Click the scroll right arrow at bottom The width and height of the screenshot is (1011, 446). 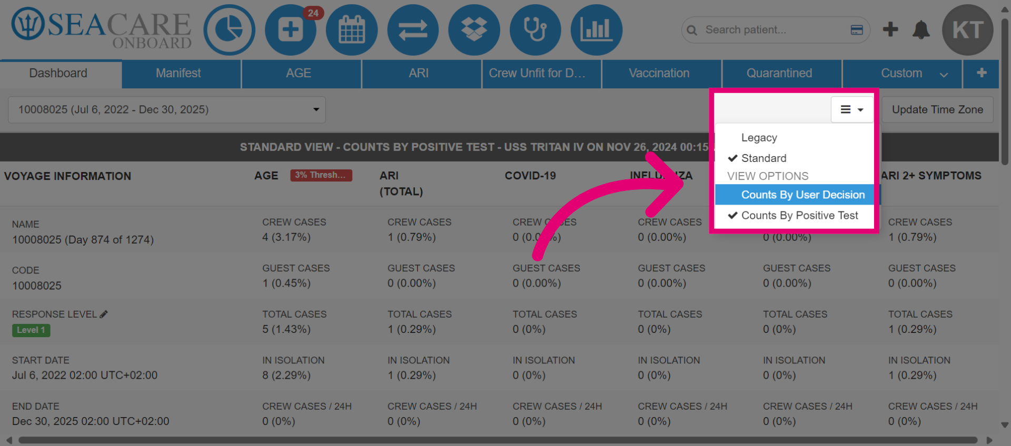989,440
